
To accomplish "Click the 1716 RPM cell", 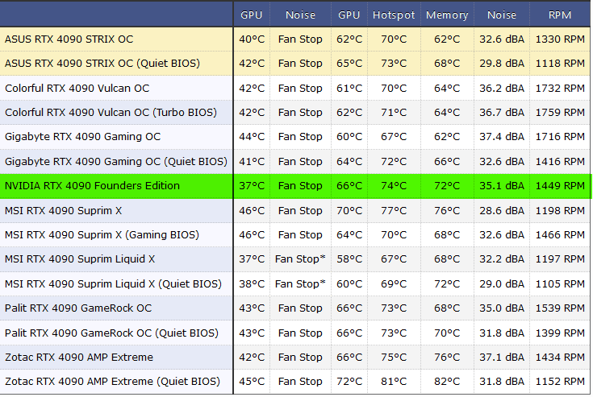I will pos(560,137).
